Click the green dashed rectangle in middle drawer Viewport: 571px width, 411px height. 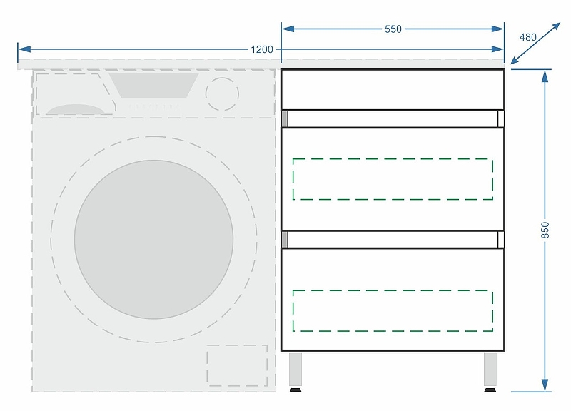tap(393, 179)
